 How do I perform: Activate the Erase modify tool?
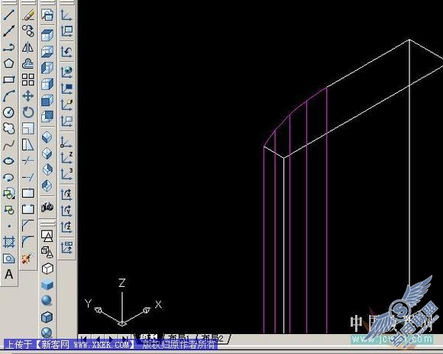[x=28, y=14]
